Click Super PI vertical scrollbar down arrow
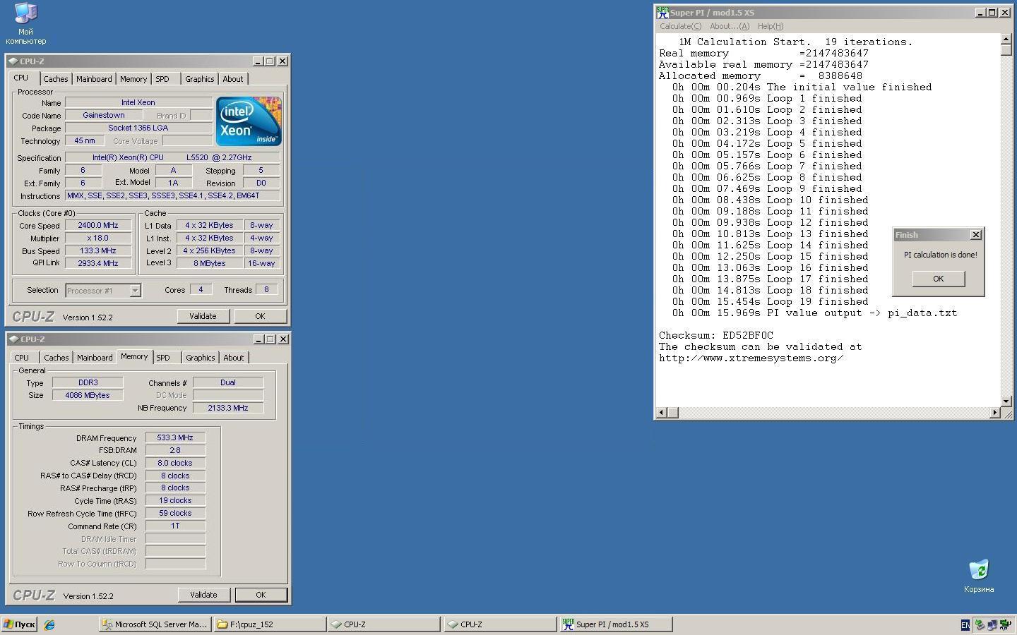The width and height of the screenshot is (1017, 635). 1006,401
